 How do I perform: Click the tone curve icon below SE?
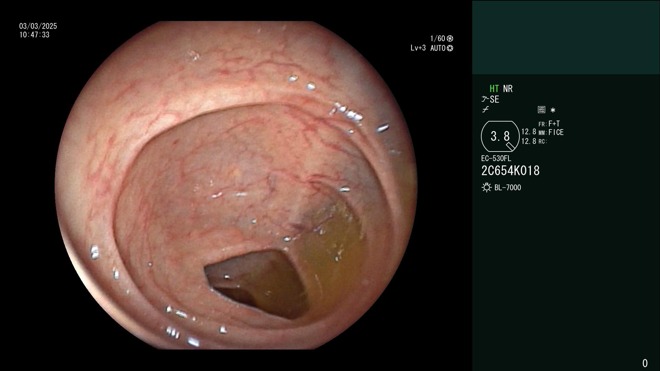(x=485, y=110)
